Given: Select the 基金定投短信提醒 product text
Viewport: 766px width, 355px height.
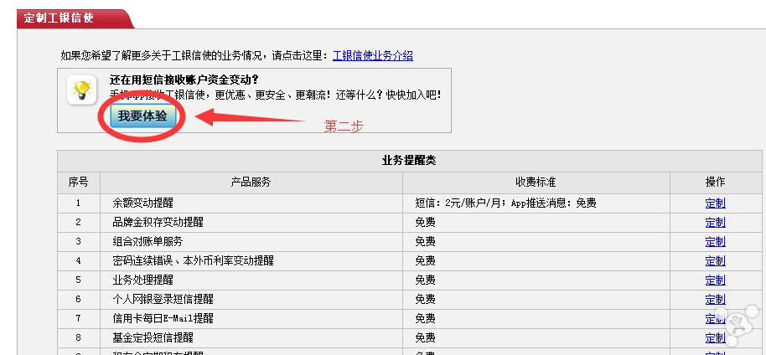Looking at the screenshot, I should point(153,338).
